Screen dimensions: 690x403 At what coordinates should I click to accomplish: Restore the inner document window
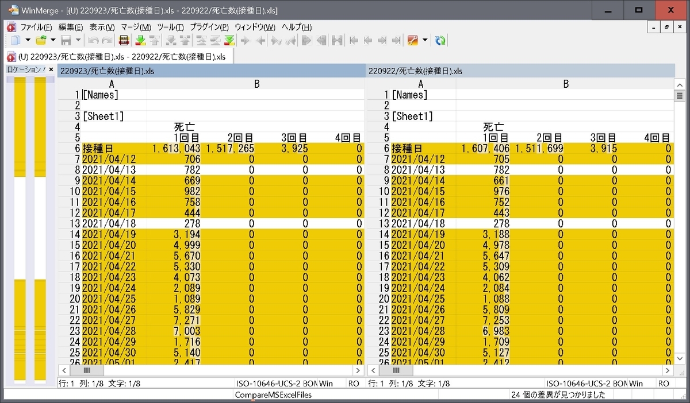pos(667,27)
